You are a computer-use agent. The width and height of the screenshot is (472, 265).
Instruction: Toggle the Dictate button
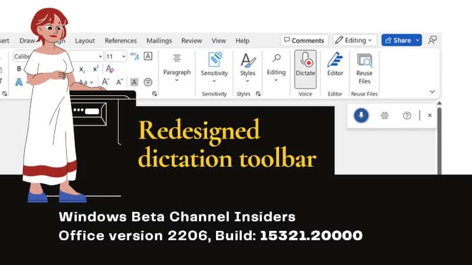point(305,69)
